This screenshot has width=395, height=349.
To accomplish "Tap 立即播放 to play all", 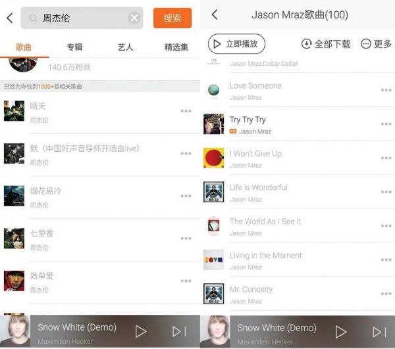I will tap(236, 44).
